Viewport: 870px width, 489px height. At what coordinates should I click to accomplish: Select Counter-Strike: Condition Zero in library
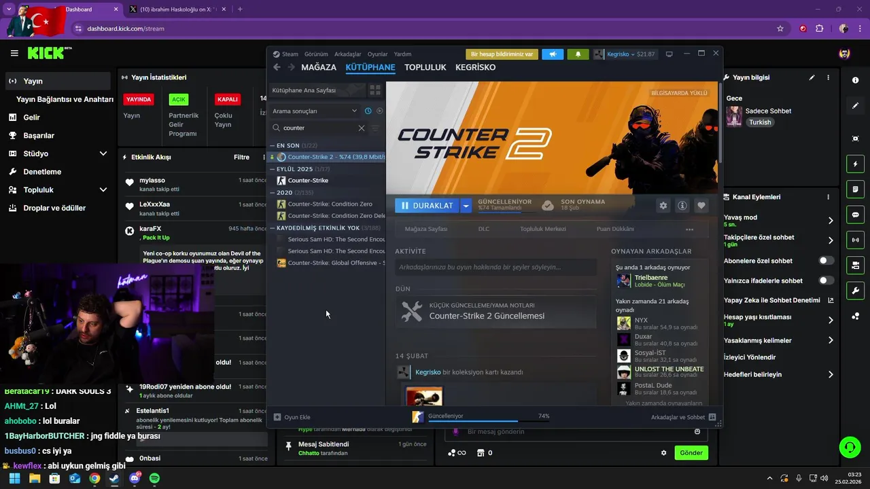point(329,204)
